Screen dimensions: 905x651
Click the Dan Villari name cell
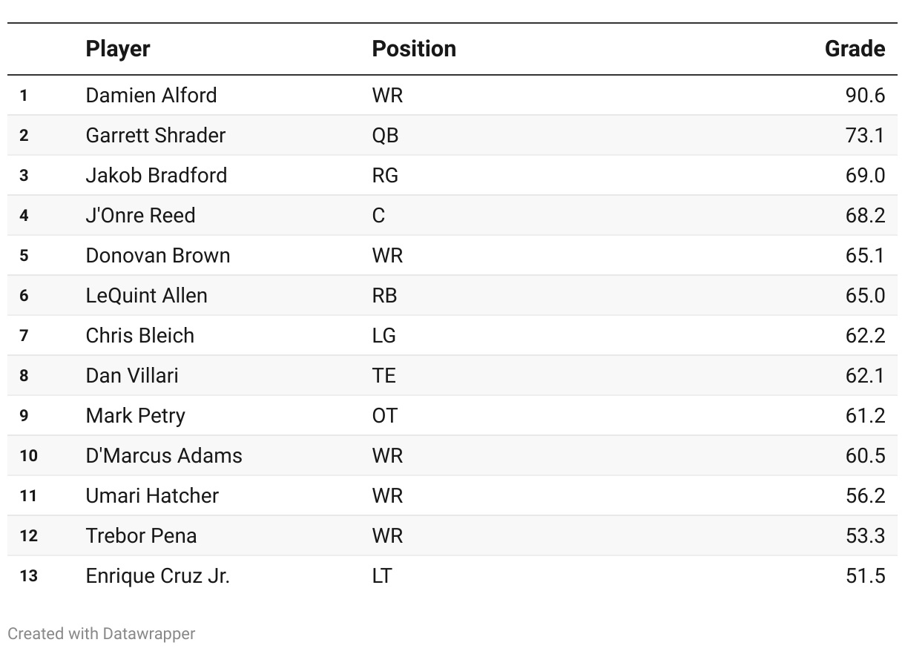pyautogui.click(x=132, y=376)
